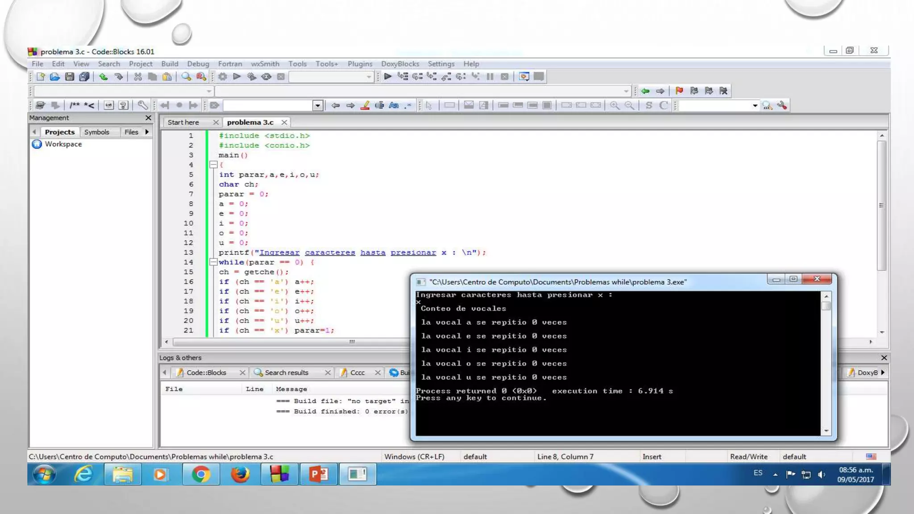Click the Debug/Continue play icon
914x514 pixels.
(x=388, y=77)
